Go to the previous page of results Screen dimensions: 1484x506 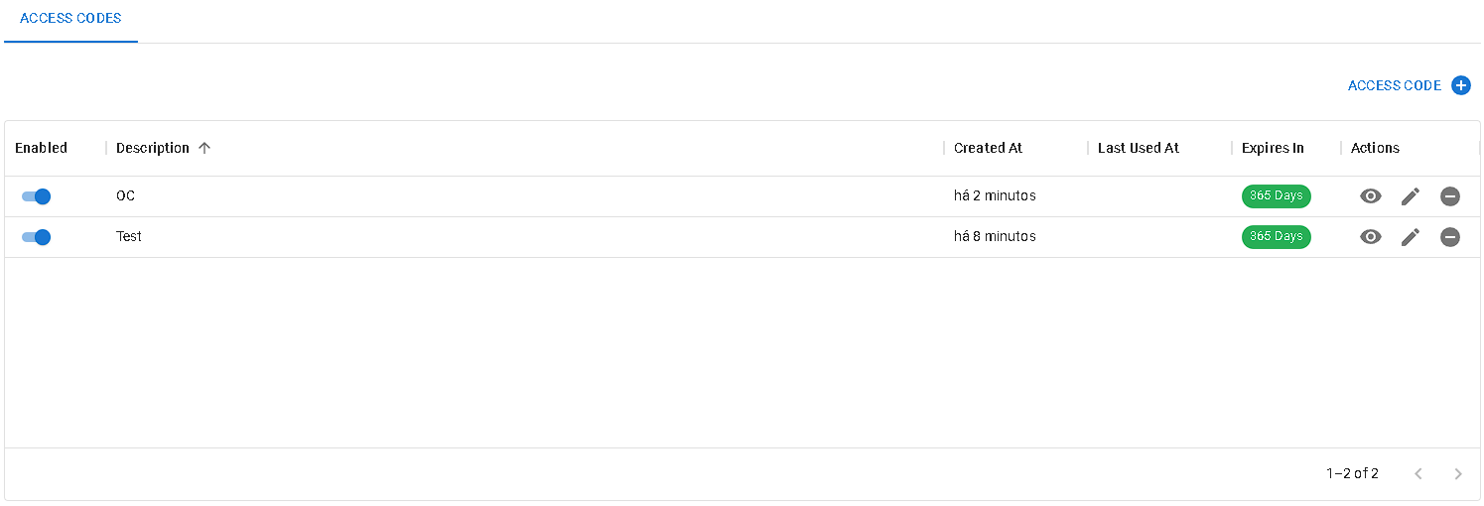click(1418, 474)
